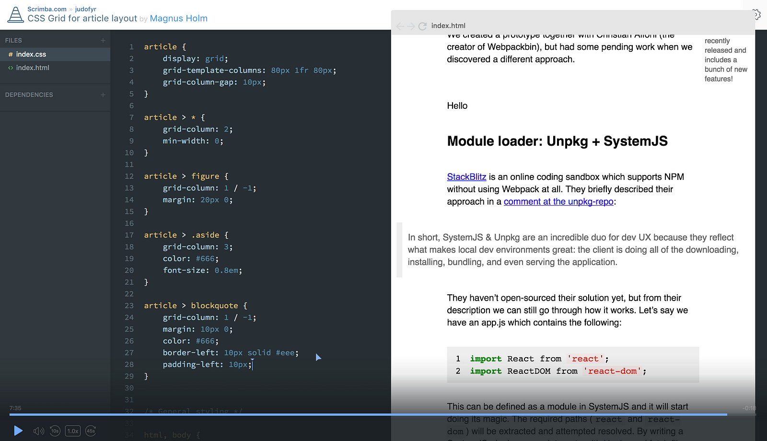Change 1.0x playback speed
Image resolution: width=767 pixels, height=441 pixels.
[73, 431]
